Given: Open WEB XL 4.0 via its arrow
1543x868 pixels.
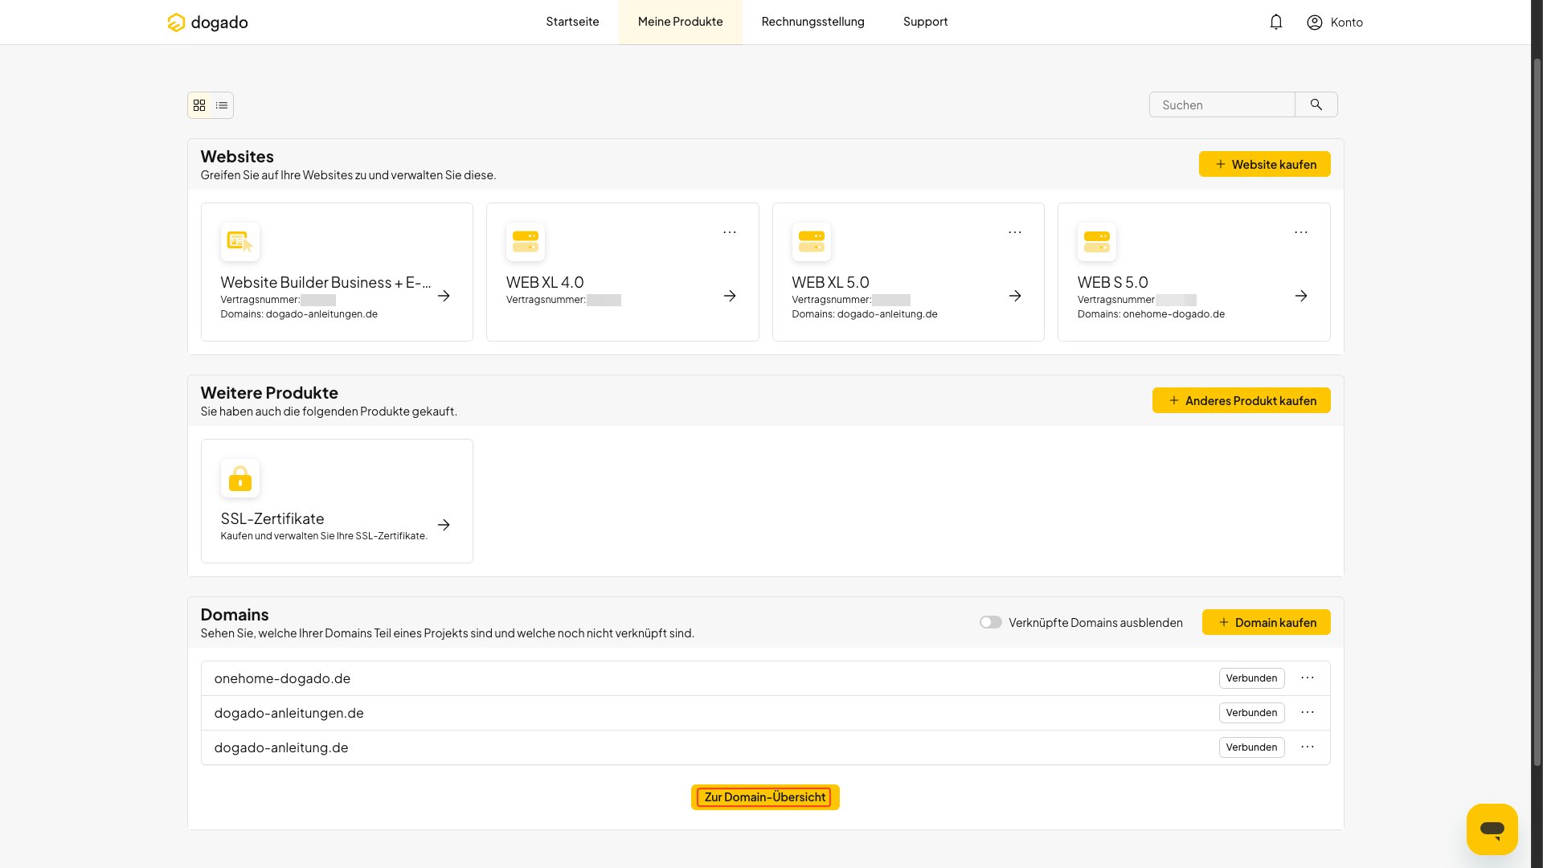Looking at the screenshot, I should [x=730, y=297].
